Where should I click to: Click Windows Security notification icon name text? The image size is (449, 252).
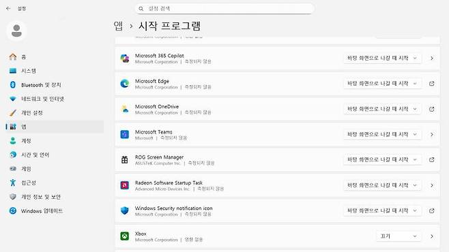coord(173,208)
